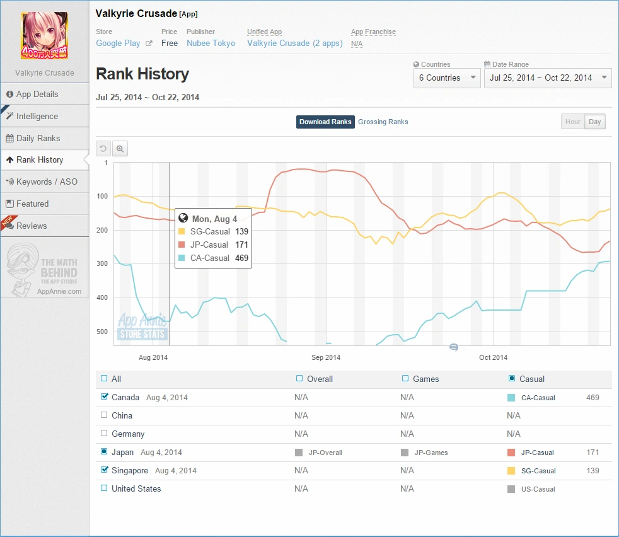Click the Japan rank value 171
619x537 pixels.
click(593, 453)
